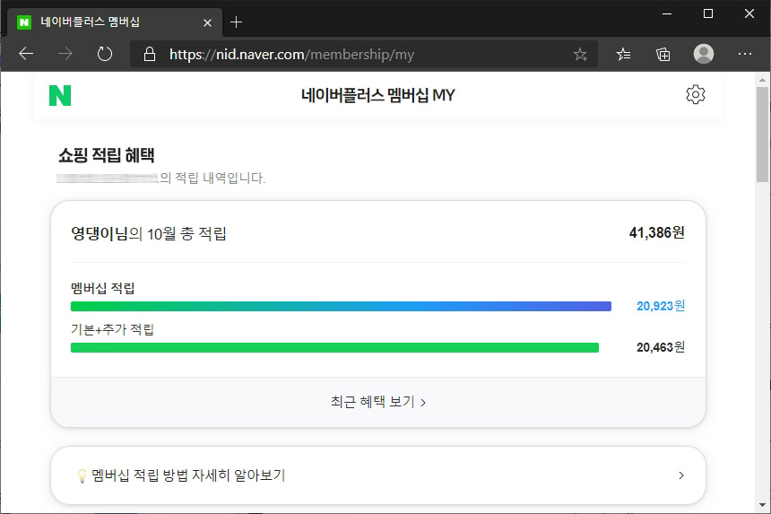The height and width of the screenshot is (514, 771).
Task: Click the blue 20,923원 amount
Action: (661, 306)
